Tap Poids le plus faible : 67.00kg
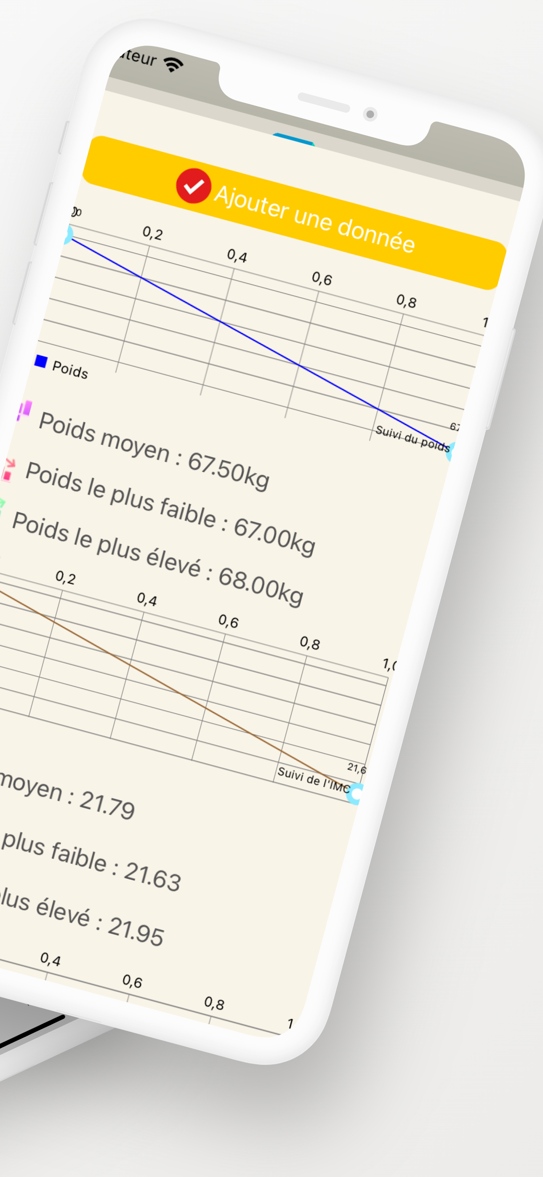543x1177 pixels. [170, 509]
